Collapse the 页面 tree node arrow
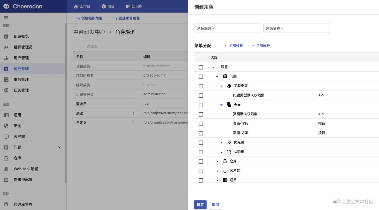 tap(221, 105)
